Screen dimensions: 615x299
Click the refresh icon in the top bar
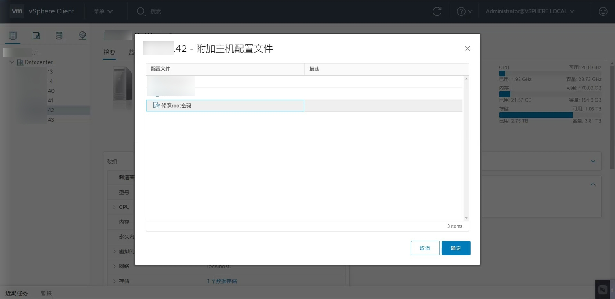click(x=437, y=11)
